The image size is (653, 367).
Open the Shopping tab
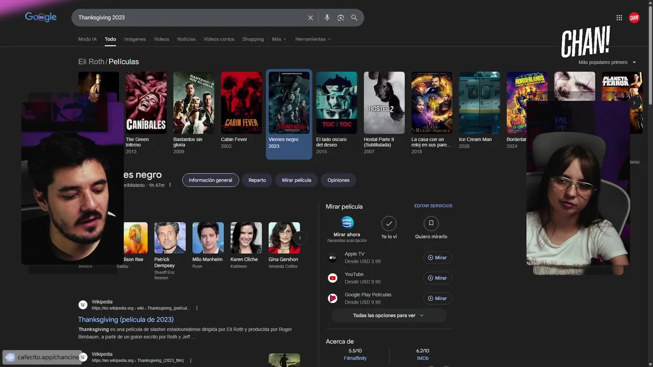253,39
